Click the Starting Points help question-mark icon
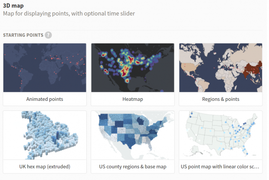269x180 pixels. tap(48, 35)
